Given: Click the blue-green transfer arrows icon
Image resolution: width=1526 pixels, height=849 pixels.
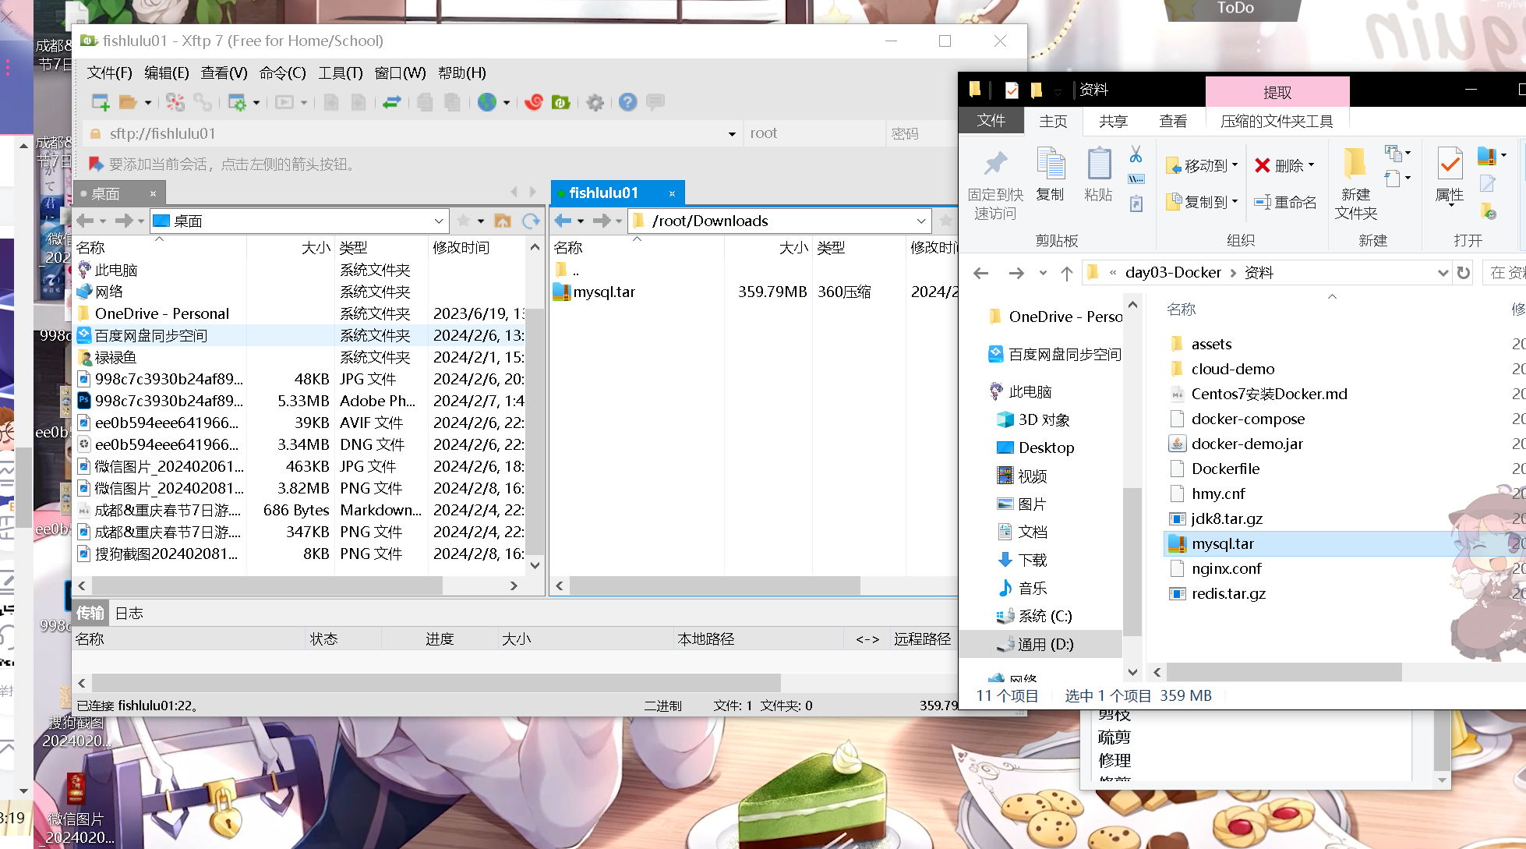Looking at the screenshot, I should point(392,102).
